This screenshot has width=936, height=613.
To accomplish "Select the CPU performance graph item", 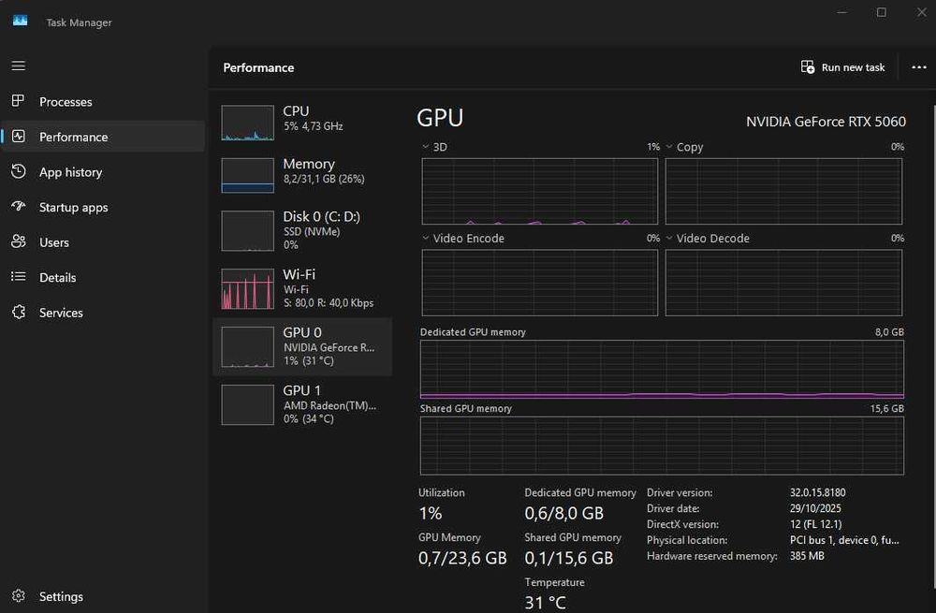I will pyautogui.click(x=302, y=122).
